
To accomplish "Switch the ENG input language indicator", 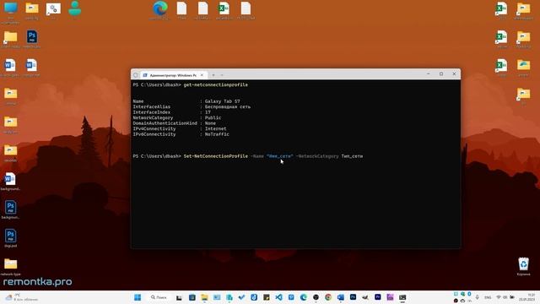I will click(x=488, y=297).
